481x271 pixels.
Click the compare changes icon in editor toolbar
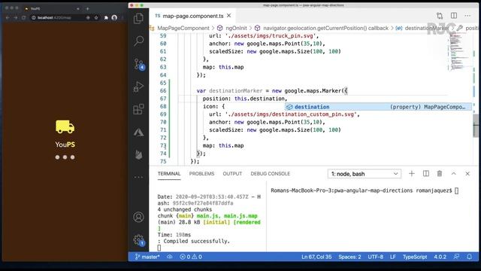440,16
